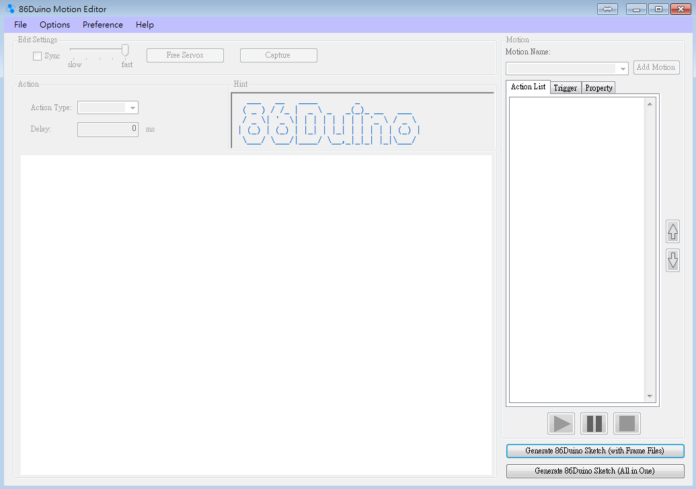Switch to the Action List tab

[528, 87]
